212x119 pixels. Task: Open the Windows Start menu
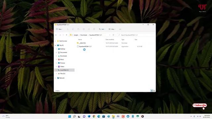70,116
